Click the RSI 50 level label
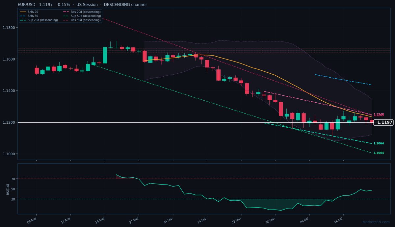Image resolution: width=395 pixels, height=227 pixels. pyautogui.click(x=13, y=189)
